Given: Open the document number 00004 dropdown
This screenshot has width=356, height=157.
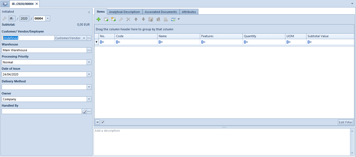Looking at the screenshot, I should click(x=48, y=18).
